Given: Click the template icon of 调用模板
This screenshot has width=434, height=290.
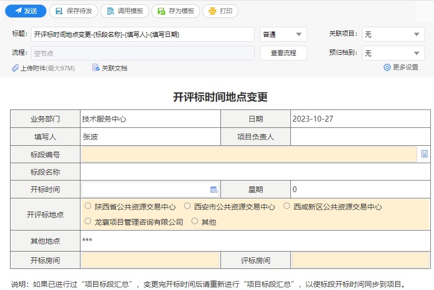Looking at the screenshot, I should point(110,11).
